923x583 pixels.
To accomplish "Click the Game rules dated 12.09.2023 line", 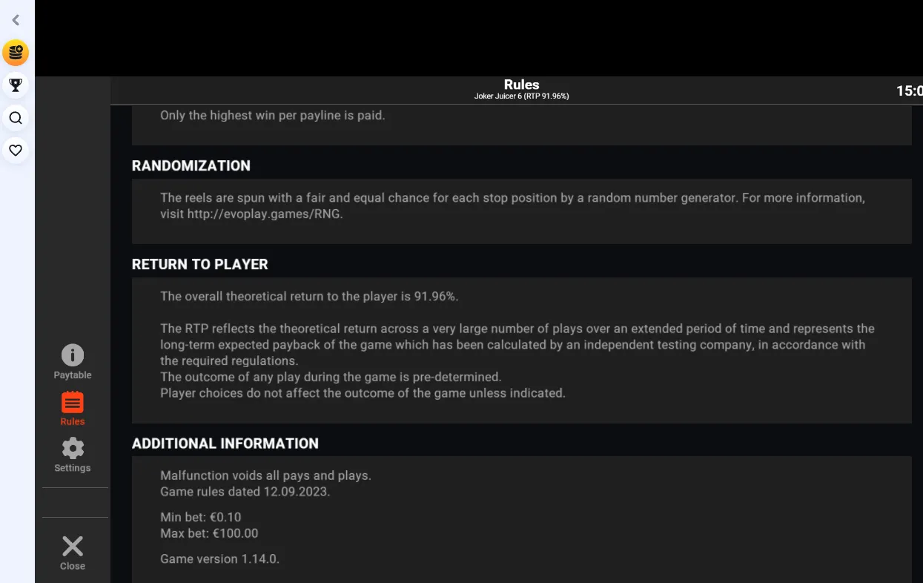I will pos(245,492).
